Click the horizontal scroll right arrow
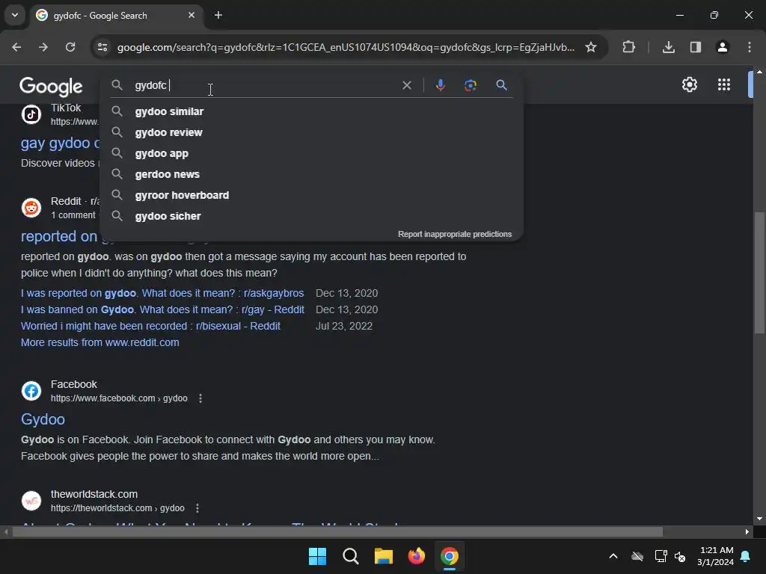This screenshot has height=574, width=766. click(x=747, y=531)
